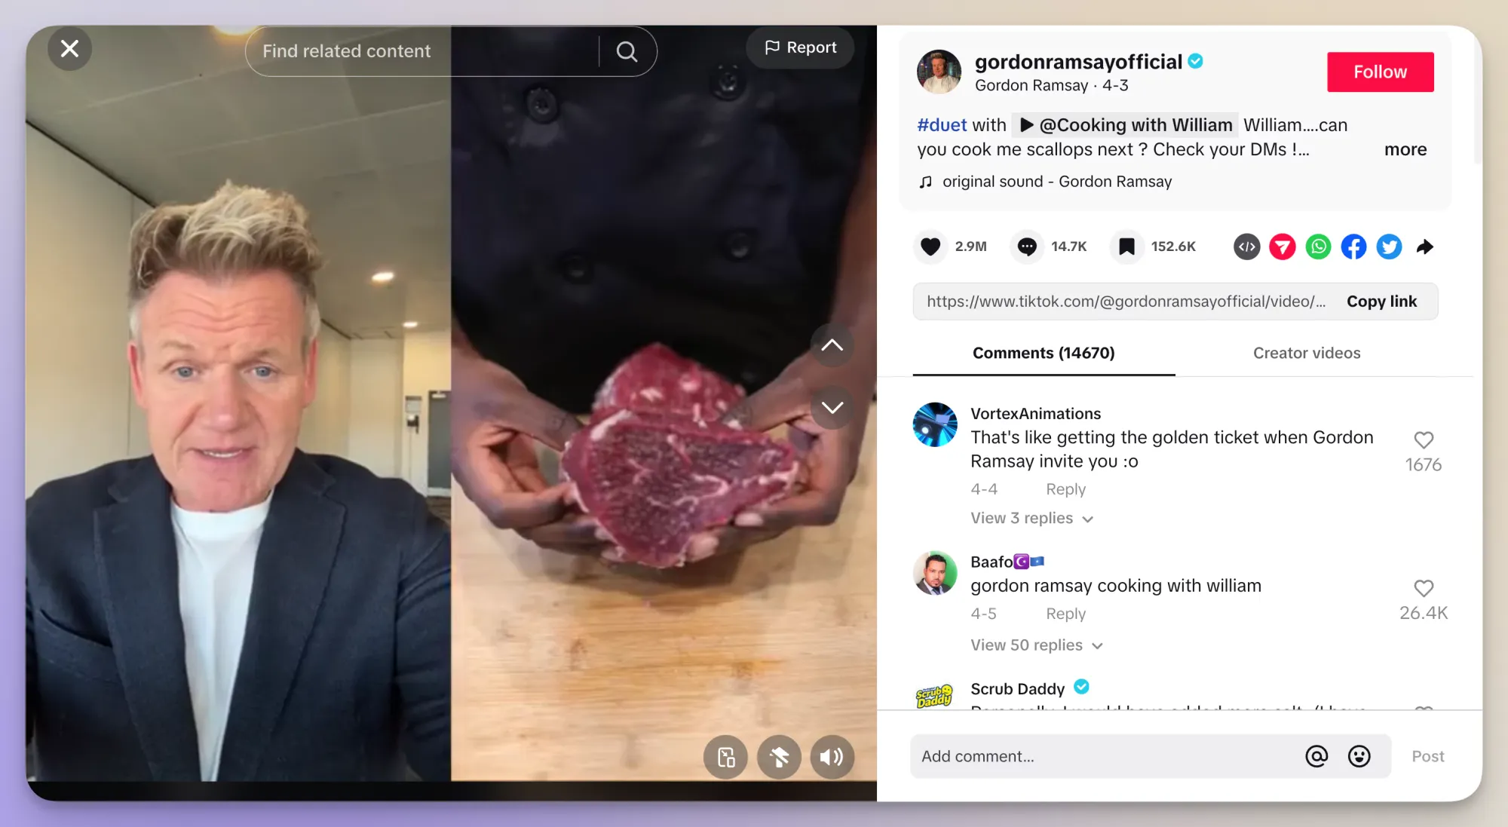Viewport: 1508px width, 827px height.
Task: Switch to Creator videos tab
Action: pyautogui.click(x=1307, y=352)
